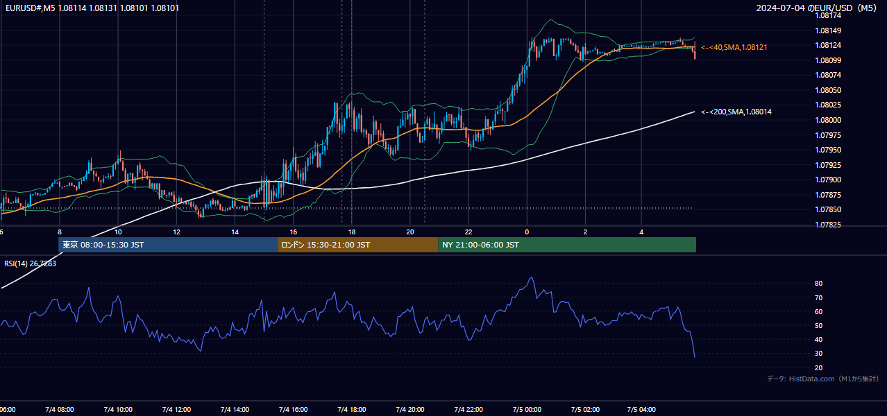This screenshot has height=416, width=887.
Task: Click the RSI(14) 26.7283 indicator label
Action: (31, 263)
